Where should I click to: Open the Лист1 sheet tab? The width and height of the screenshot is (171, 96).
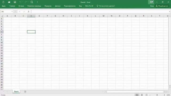point(16,92)
